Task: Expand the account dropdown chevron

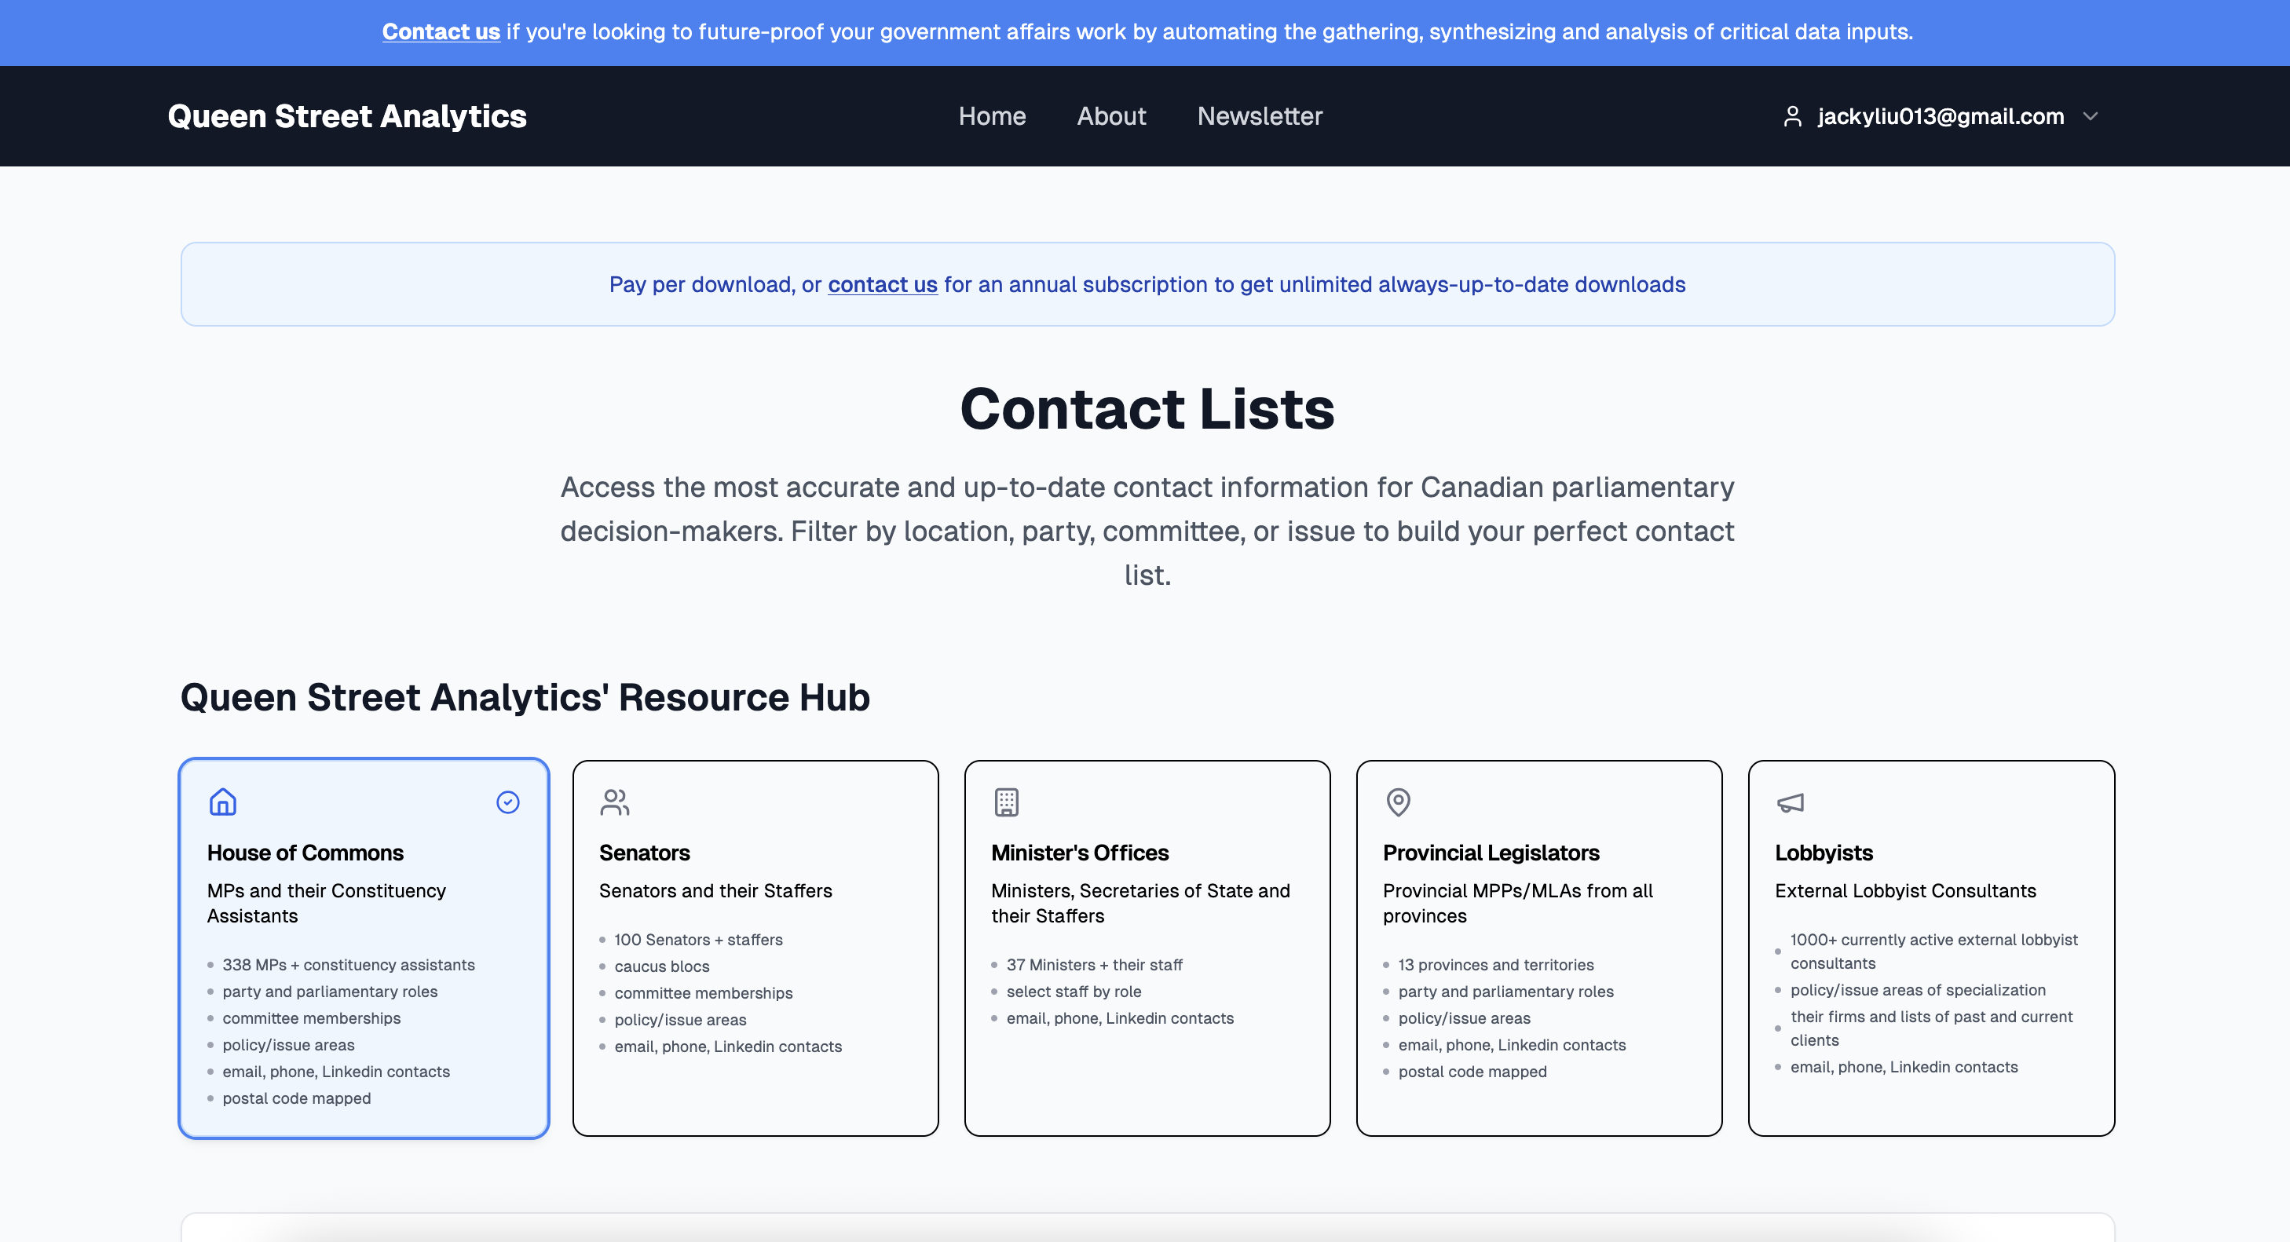Action: point(2090,116)
